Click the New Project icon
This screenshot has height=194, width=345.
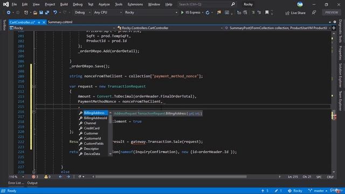point(26,12)
